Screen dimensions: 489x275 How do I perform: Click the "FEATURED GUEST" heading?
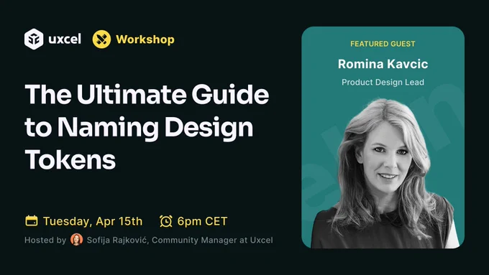(x=383, y=44)
